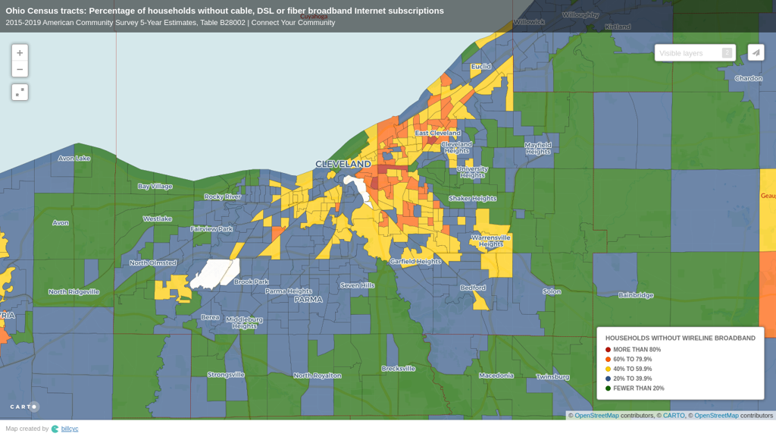Click the CARTO logo
Viewport: 776px width, 437px height.
pyautogui.click(x=24, y=407)
